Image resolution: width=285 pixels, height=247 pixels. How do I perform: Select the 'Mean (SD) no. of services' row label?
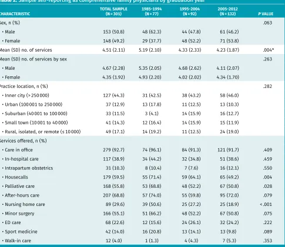(x=26, y=50)
